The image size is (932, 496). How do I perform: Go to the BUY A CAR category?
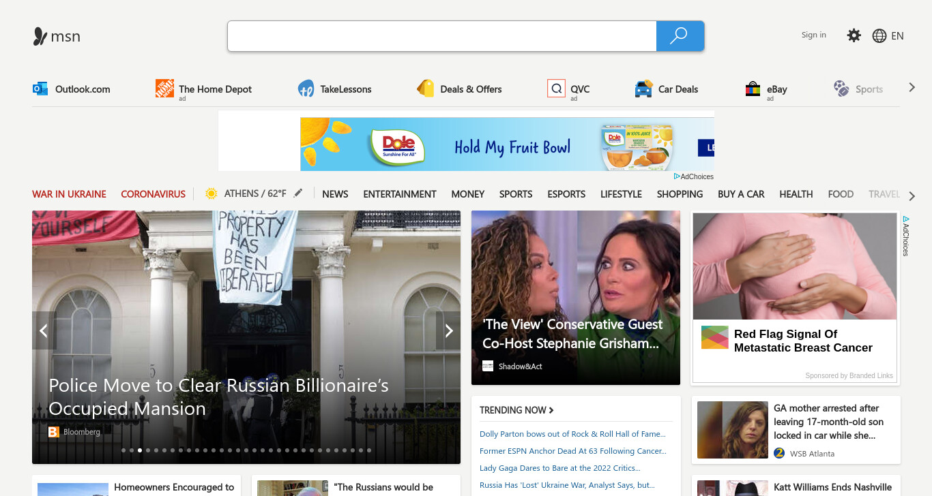pos(741,194)
